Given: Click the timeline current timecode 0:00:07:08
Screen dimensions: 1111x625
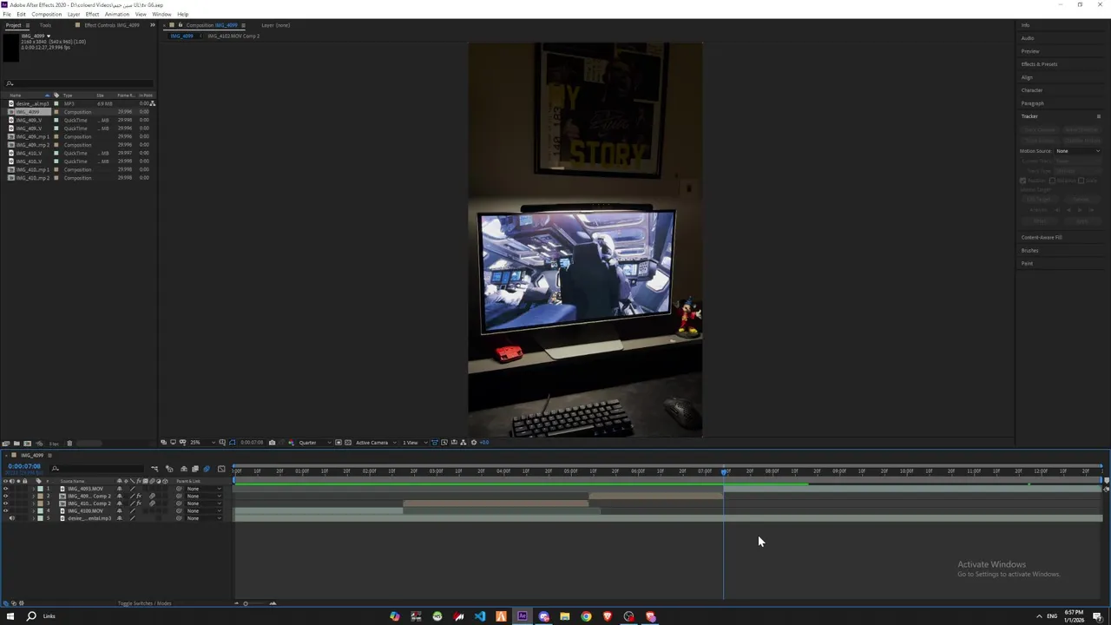Looking at the screenshot, I should [x=24, y=466].
